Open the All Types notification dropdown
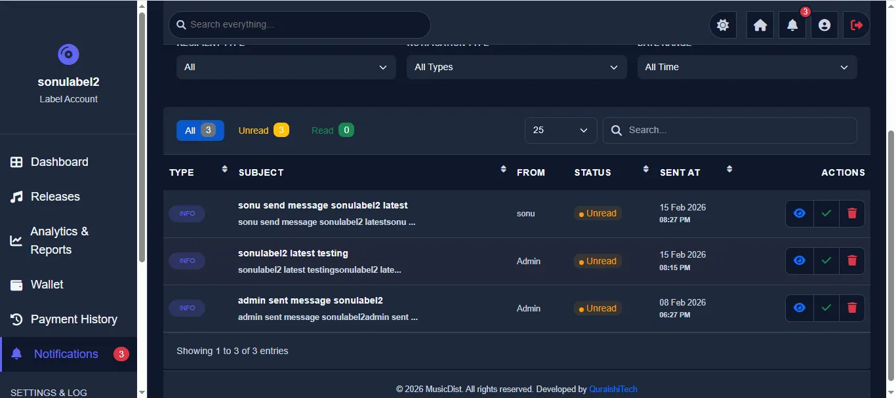Image resolution: width=896 pixels, height=398 pixels. 517,67
